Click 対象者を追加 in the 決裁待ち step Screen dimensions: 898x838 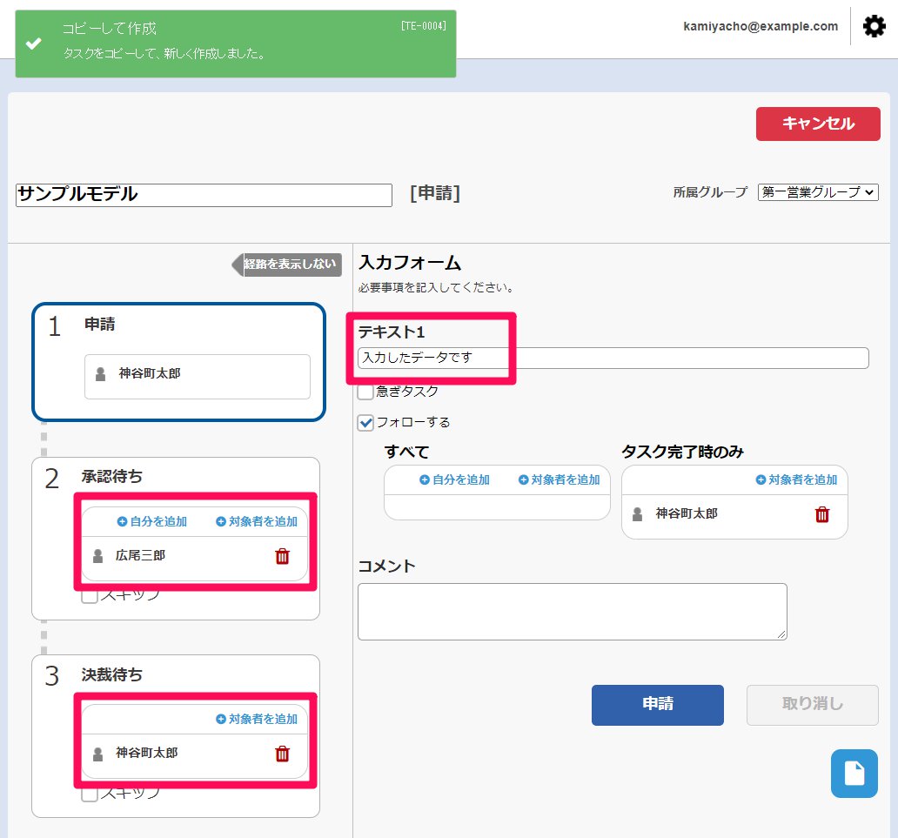[257, 720]
